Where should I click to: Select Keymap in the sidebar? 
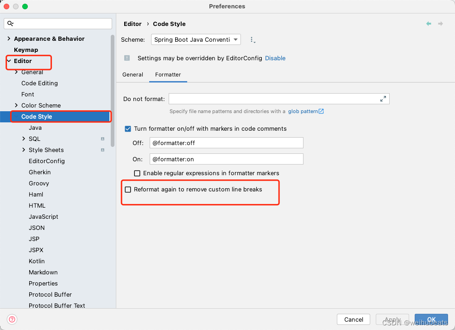[x=26, y=50]
